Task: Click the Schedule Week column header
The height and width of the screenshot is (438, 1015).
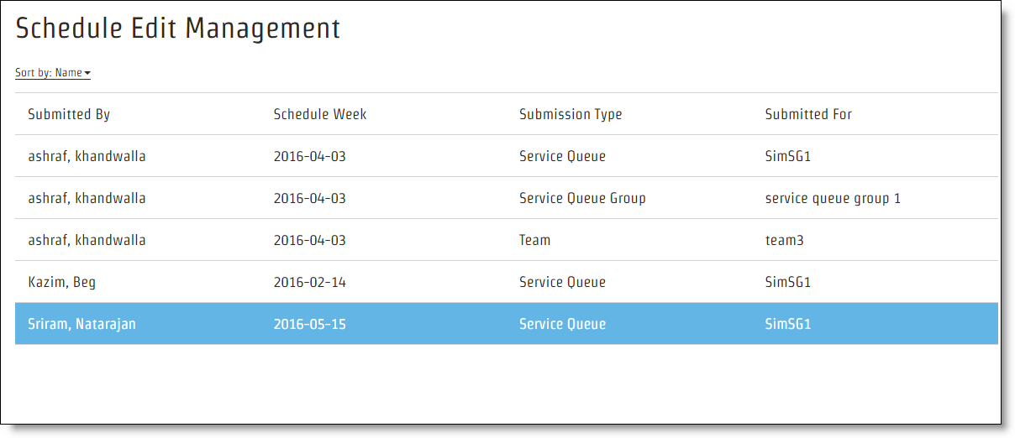Action: pos(320,114)
